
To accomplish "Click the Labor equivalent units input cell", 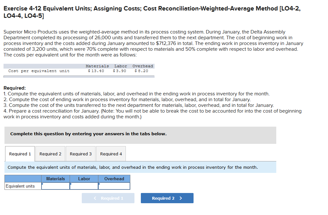I will 84,186.
